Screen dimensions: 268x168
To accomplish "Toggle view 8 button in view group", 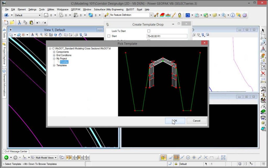I will point(88,157).
